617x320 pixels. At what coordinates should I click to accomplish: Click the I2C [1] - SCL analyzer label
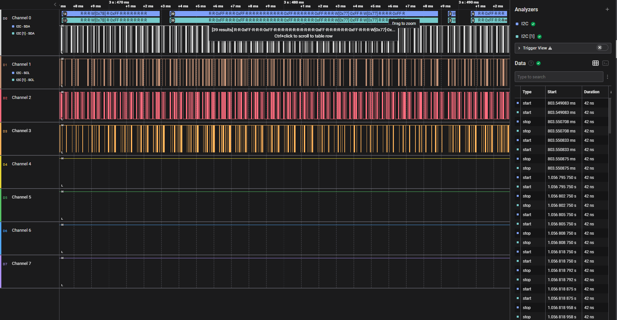click(25, 80)
